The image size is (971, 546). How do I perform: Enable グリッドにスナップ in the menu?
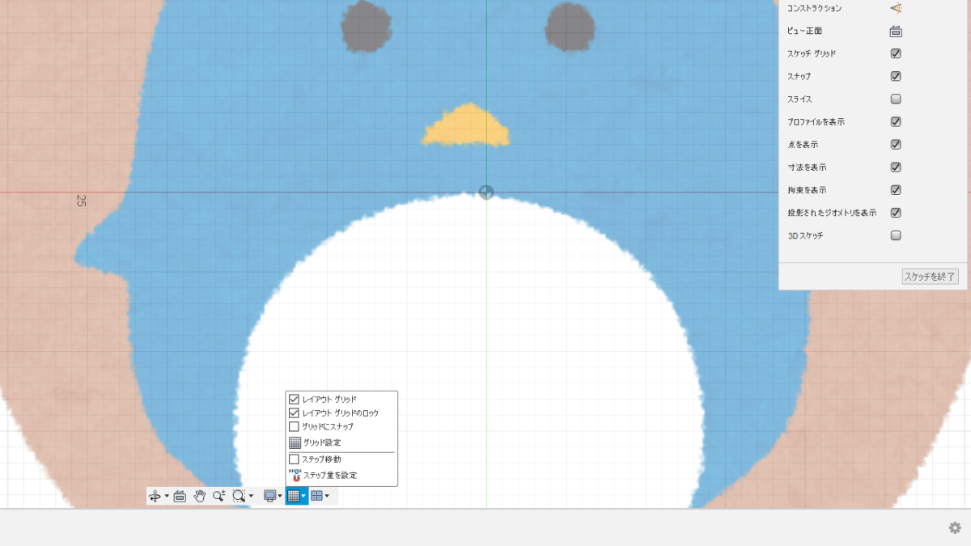point(295,426)
